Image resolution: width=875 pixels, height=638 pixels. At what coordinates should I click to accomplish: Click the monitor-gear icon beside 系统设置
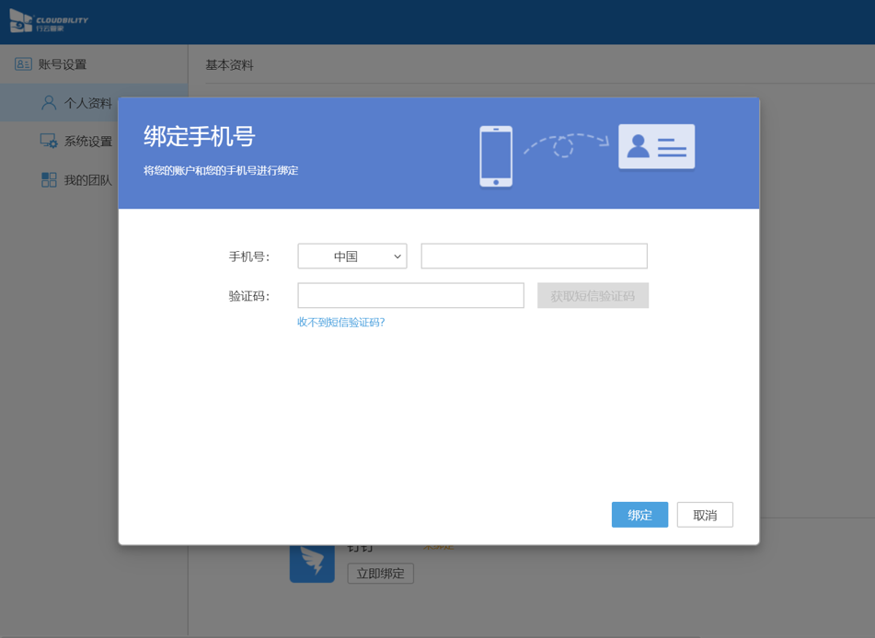(x=49, y=142)
